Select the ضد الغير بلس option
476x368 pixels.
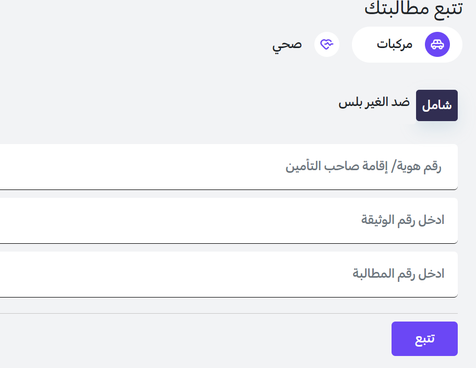374,102
